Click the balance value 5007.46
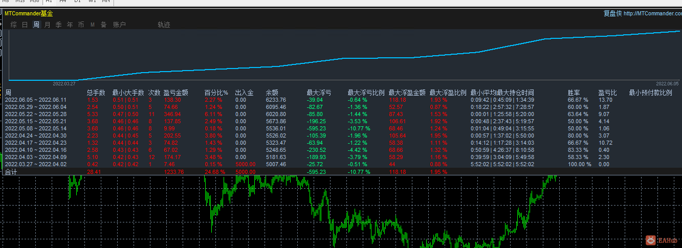682x248 pixels. (276, 164)
